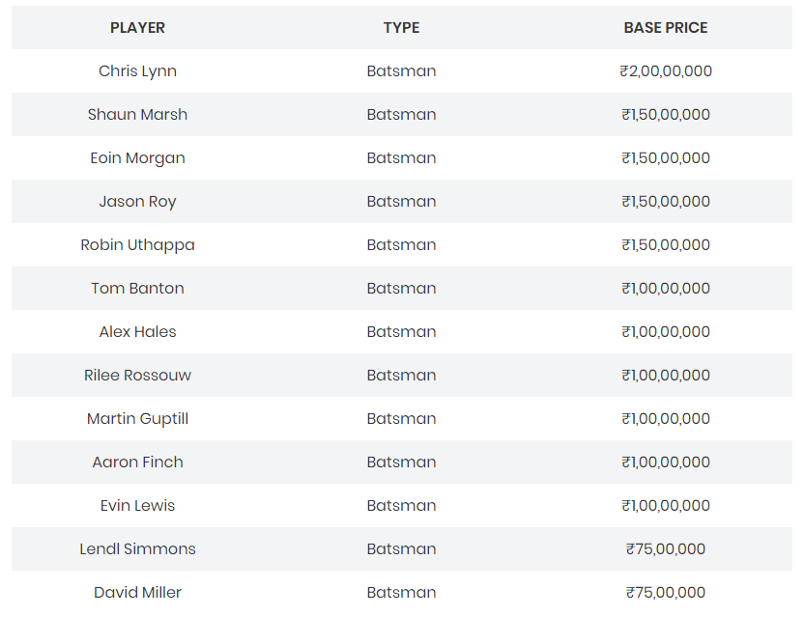Click the PLAYER column header

pos(137,28)
